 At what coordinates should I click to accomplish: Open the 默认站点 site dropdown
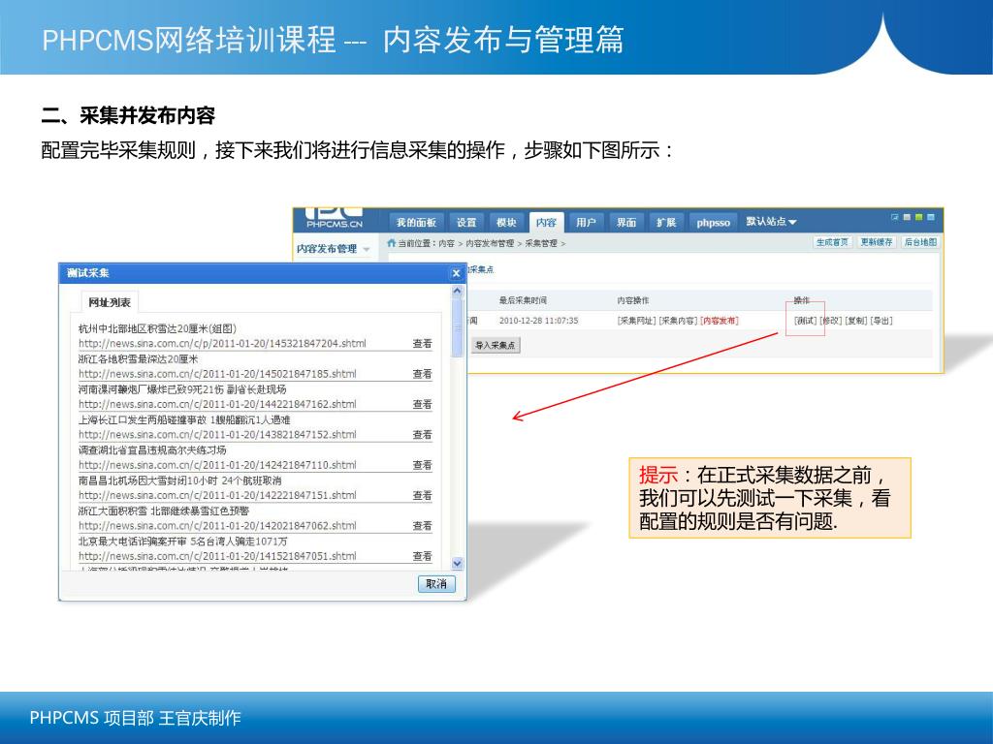click(771, 222)
